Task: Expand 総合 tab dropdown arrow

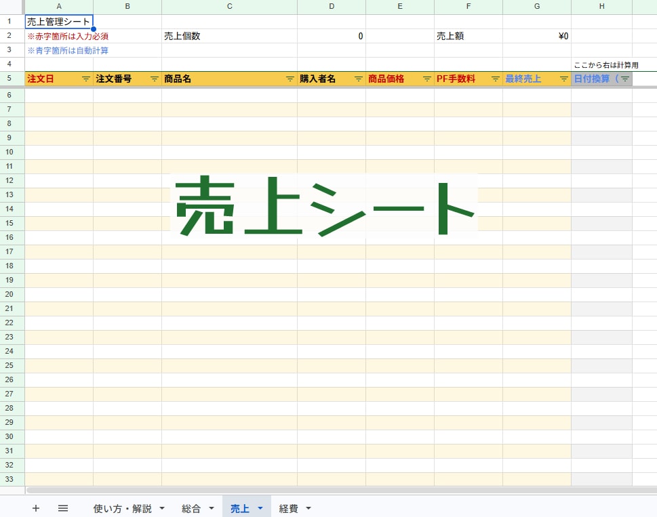Action: point(212,508)
